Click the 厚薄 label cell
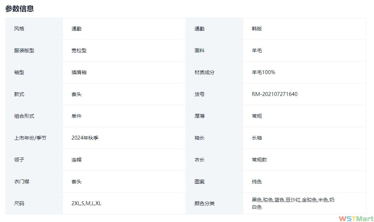374x222 pixels. (200, 116)
